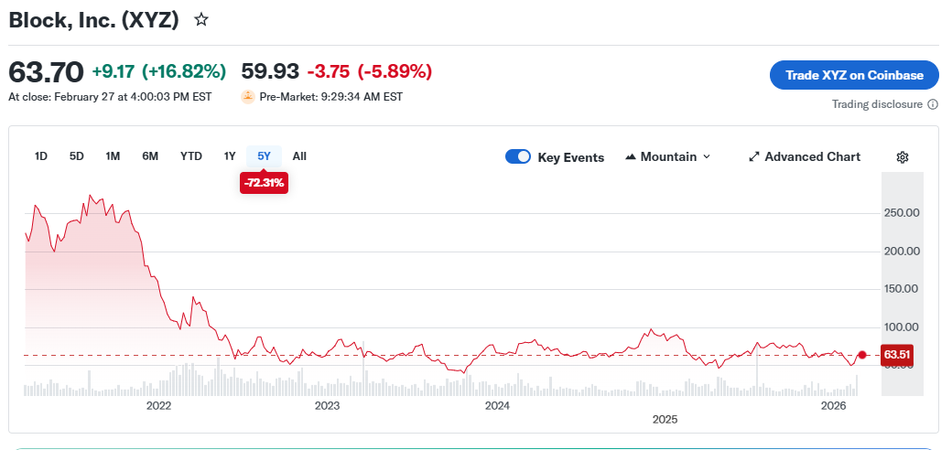This screenshot has width=952, height=450.
Task: Click the closing price 63.70
Action: 46,73
